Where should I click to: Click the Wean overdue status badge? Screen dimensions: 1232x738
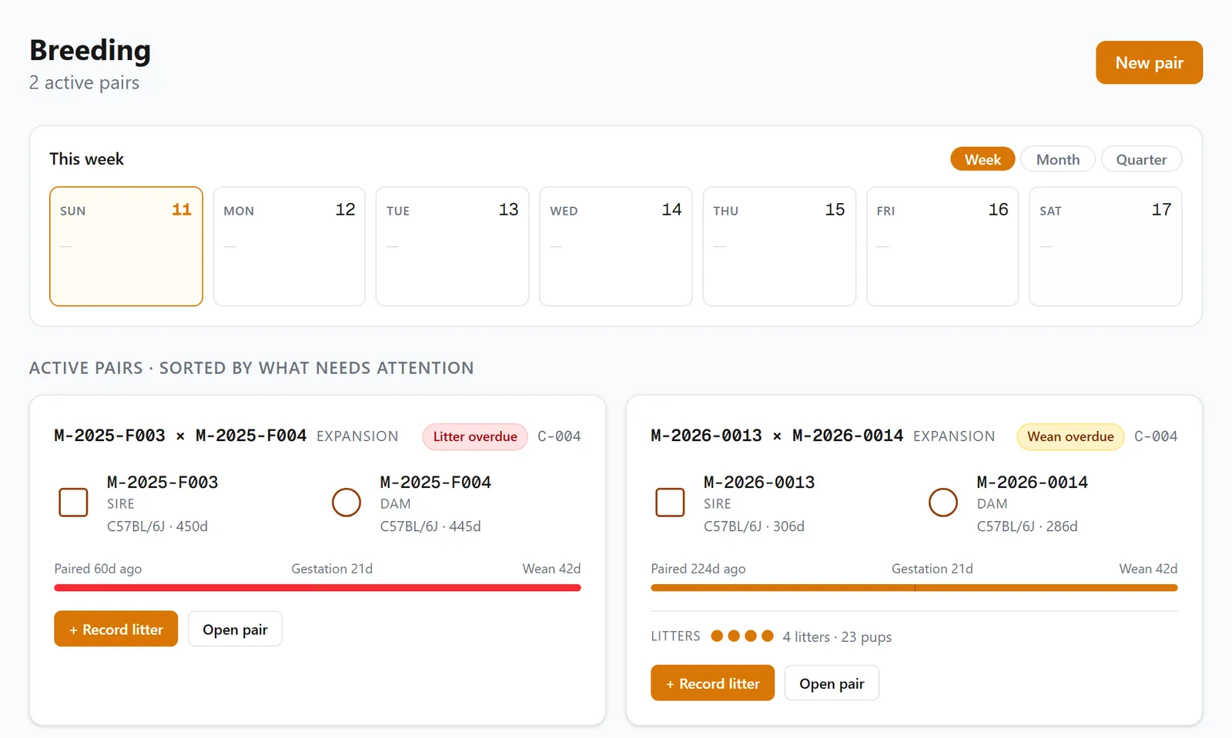pos(1070,436)
